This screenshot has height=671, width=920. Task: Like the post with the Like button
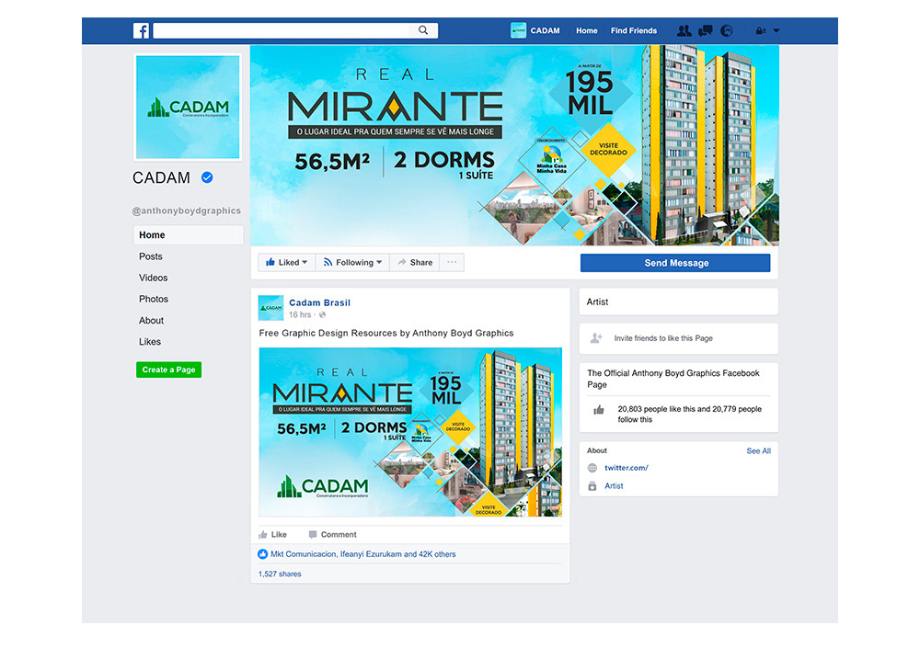click(273, 534)
